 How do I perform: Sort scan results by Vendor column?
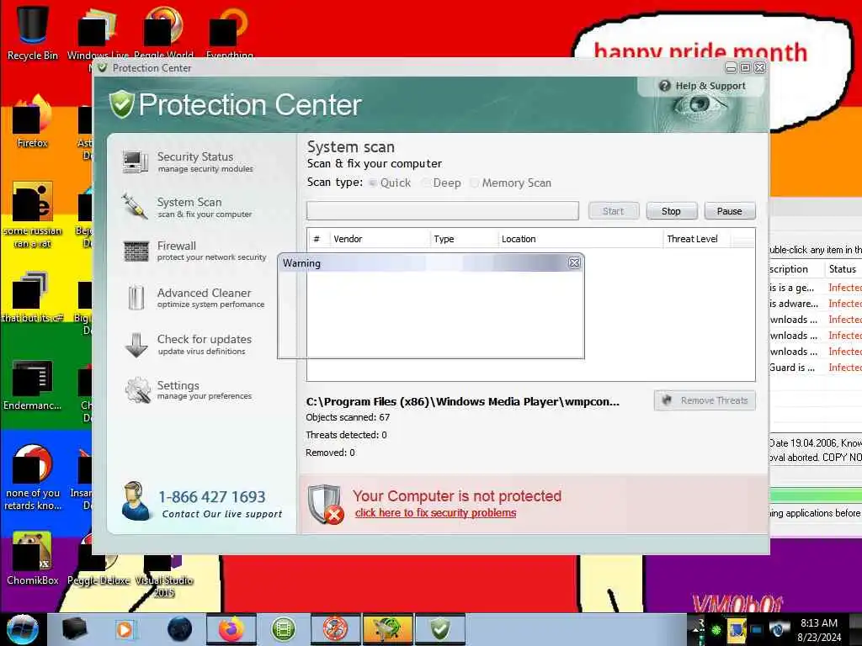point(380,239)
